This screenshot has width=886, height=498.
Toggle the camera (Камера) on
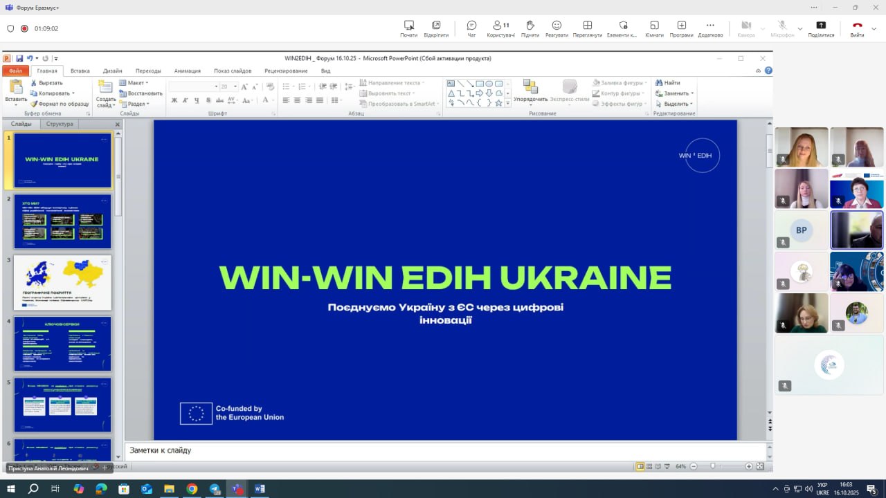(745, 28)
